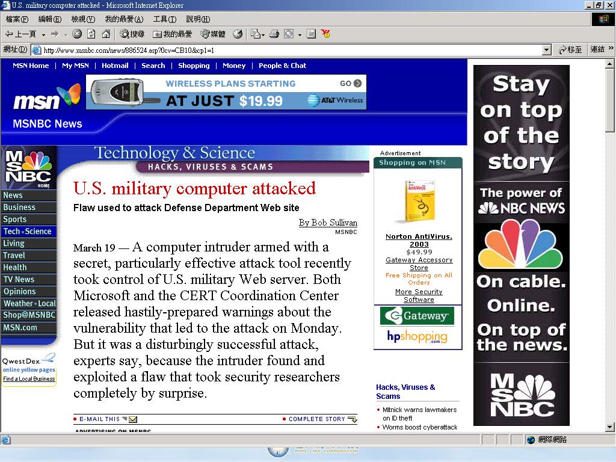The width and height of the screenshot is (616, 462).
Task: Select MSN.com in the left navigation
Action: (29, 328)
